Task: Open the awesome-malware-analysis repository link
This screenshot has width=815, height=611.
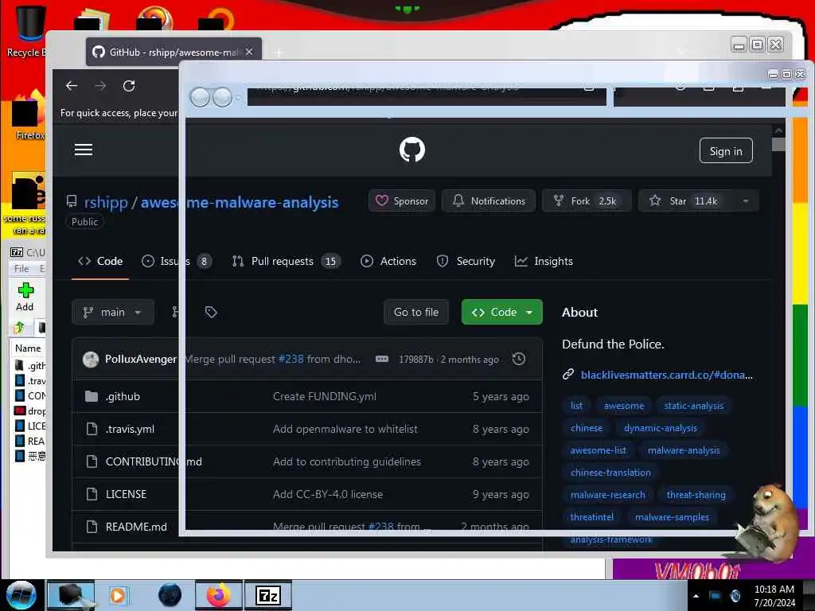Action: pyautogui.click(x=240, y=202)
